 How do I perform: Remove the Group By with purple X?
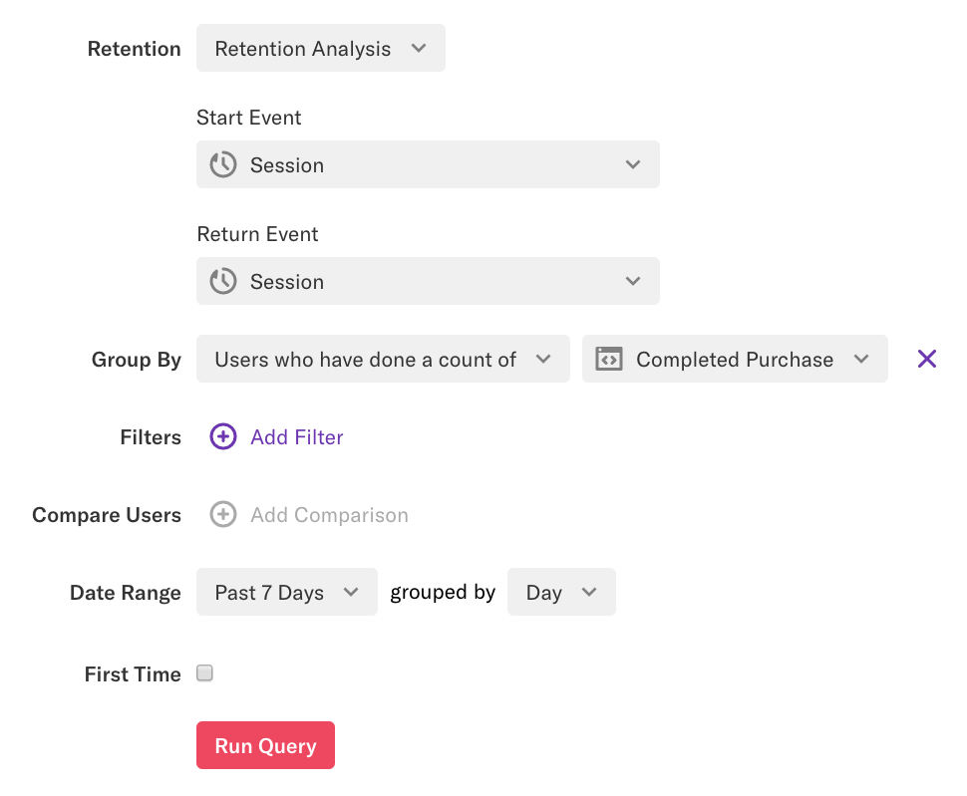tap(927, 359)
